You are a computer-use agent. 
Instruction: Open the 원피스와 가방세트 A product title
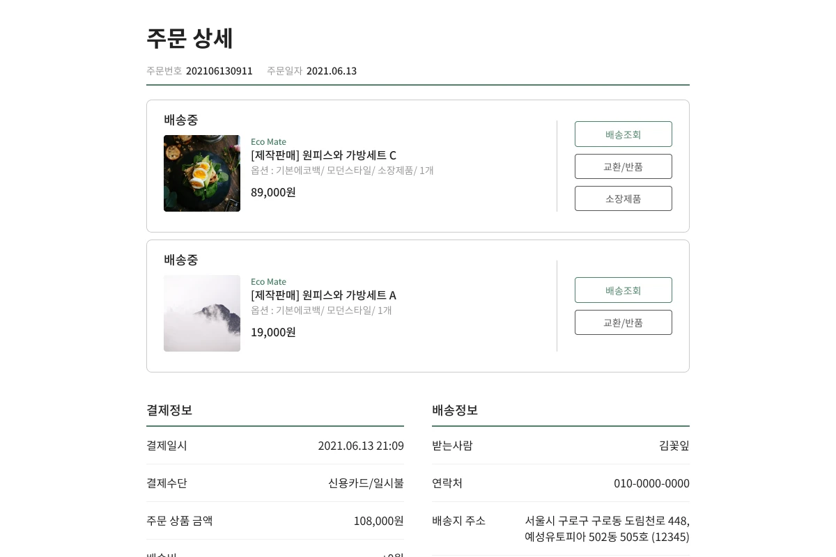(323, 295)
